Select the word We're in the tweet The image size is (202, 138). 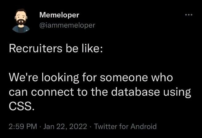(x=23, y=77)
